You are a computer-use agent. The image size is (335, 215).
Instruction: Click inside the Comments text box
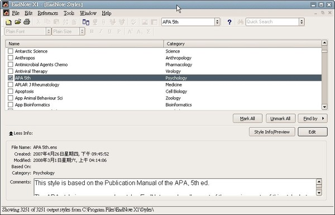click(x=175, y=187)
